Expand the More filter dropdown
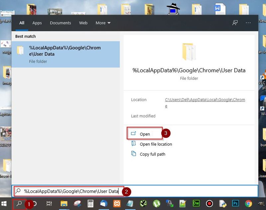 tap(103, 23)
